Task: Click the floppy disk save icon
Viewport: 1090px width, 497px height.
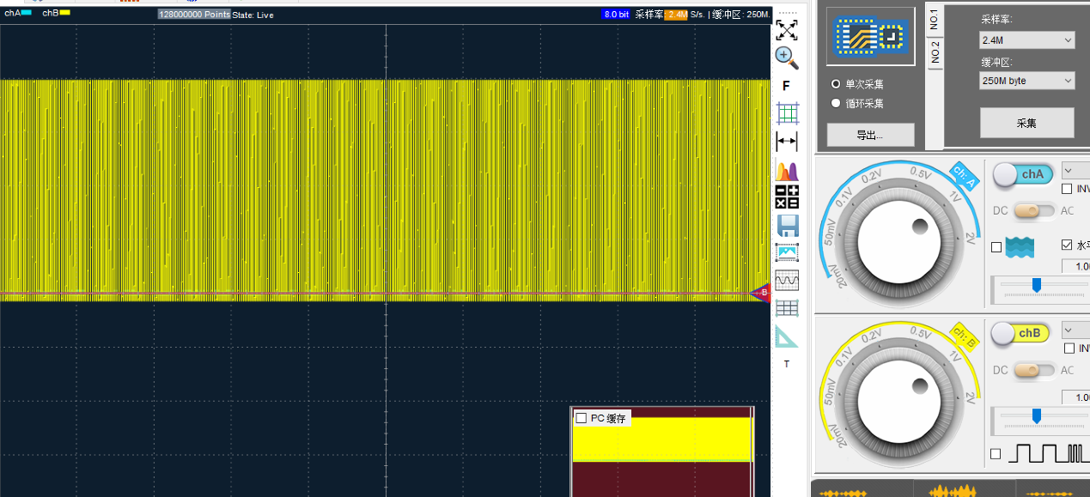Action: click(788, 226)
